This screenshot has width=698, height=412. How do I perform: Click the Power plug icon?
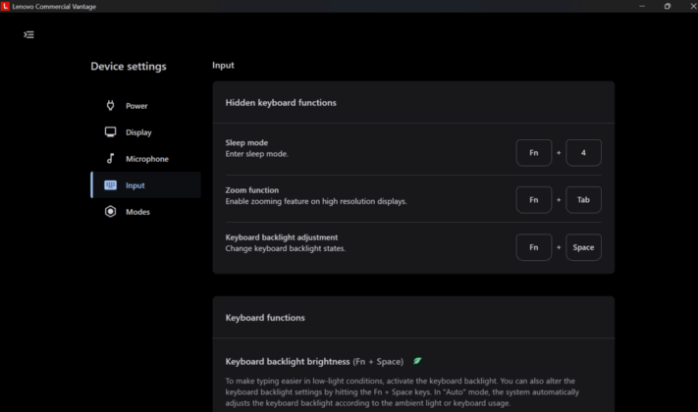click(110, 105)
